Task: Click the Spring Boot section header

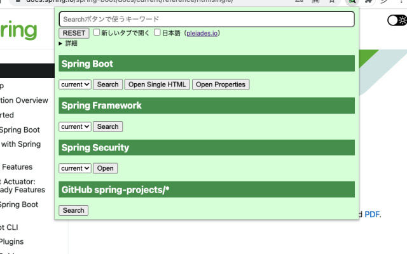Action: point(207,63)
